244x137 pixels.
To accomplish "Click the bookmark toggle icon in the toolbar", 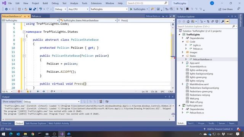I will 187,9.
